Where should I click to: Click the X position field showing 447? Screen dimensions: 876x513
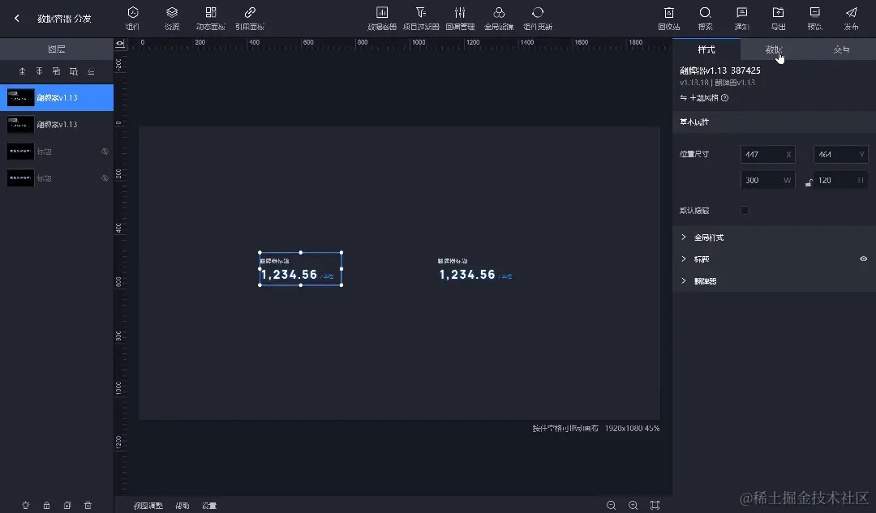tap(767, 155)
